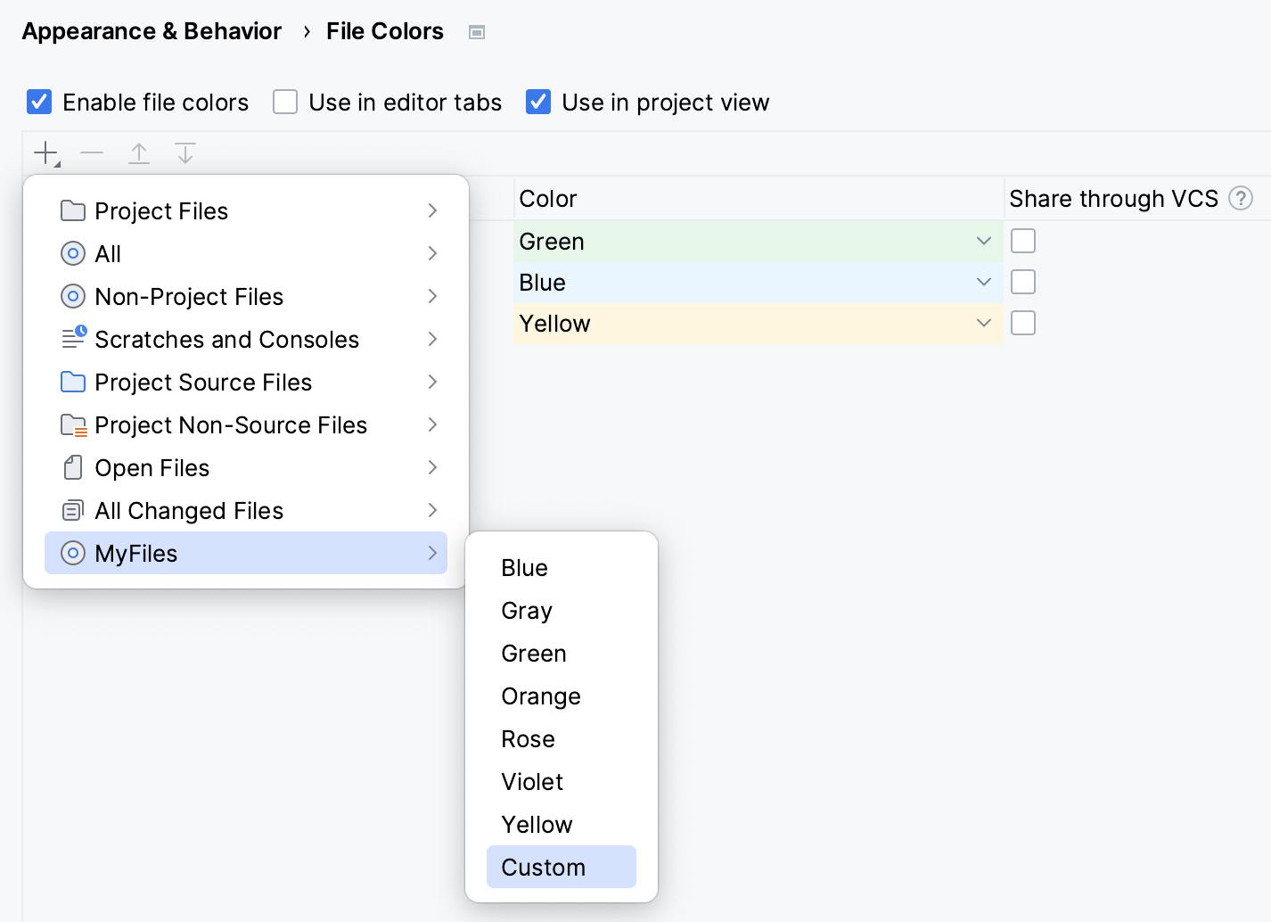1271x922 pixels.
Task: Choose the All Changed Files scope
Action: pyautogui.click(x=189, y=510)
